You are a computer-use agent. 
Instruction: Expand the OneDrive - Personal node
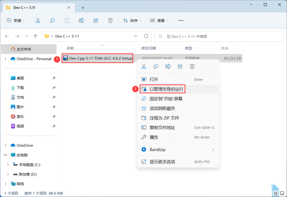point(6,59)
